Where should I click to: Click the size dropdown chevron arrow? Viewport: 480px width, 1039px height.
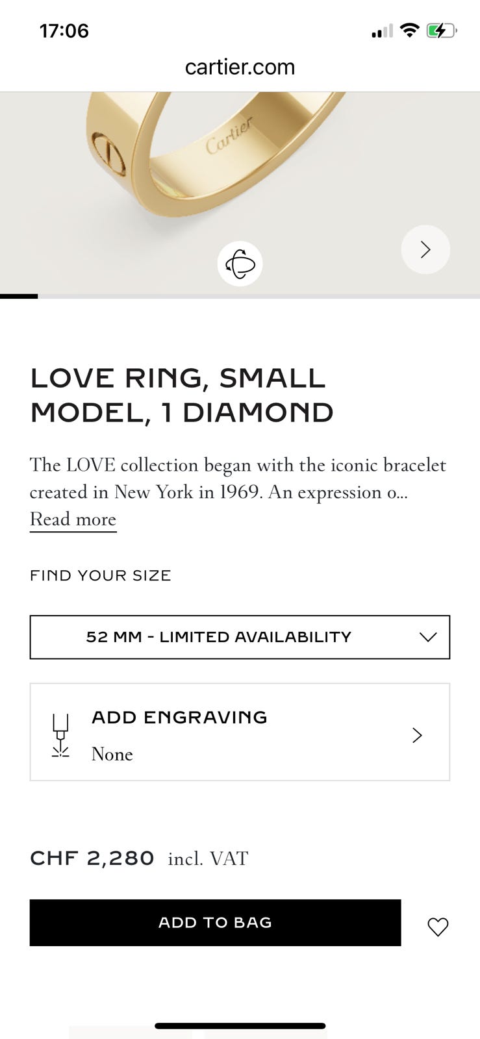tap(427, 637)
